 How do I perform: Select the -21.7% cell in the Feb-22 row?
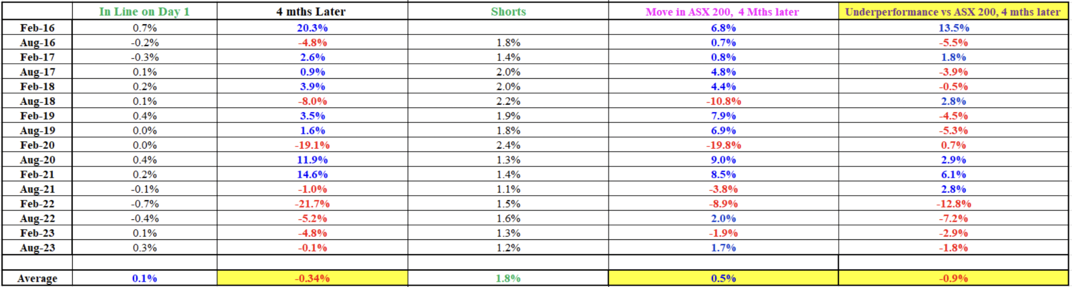(312, 204)
